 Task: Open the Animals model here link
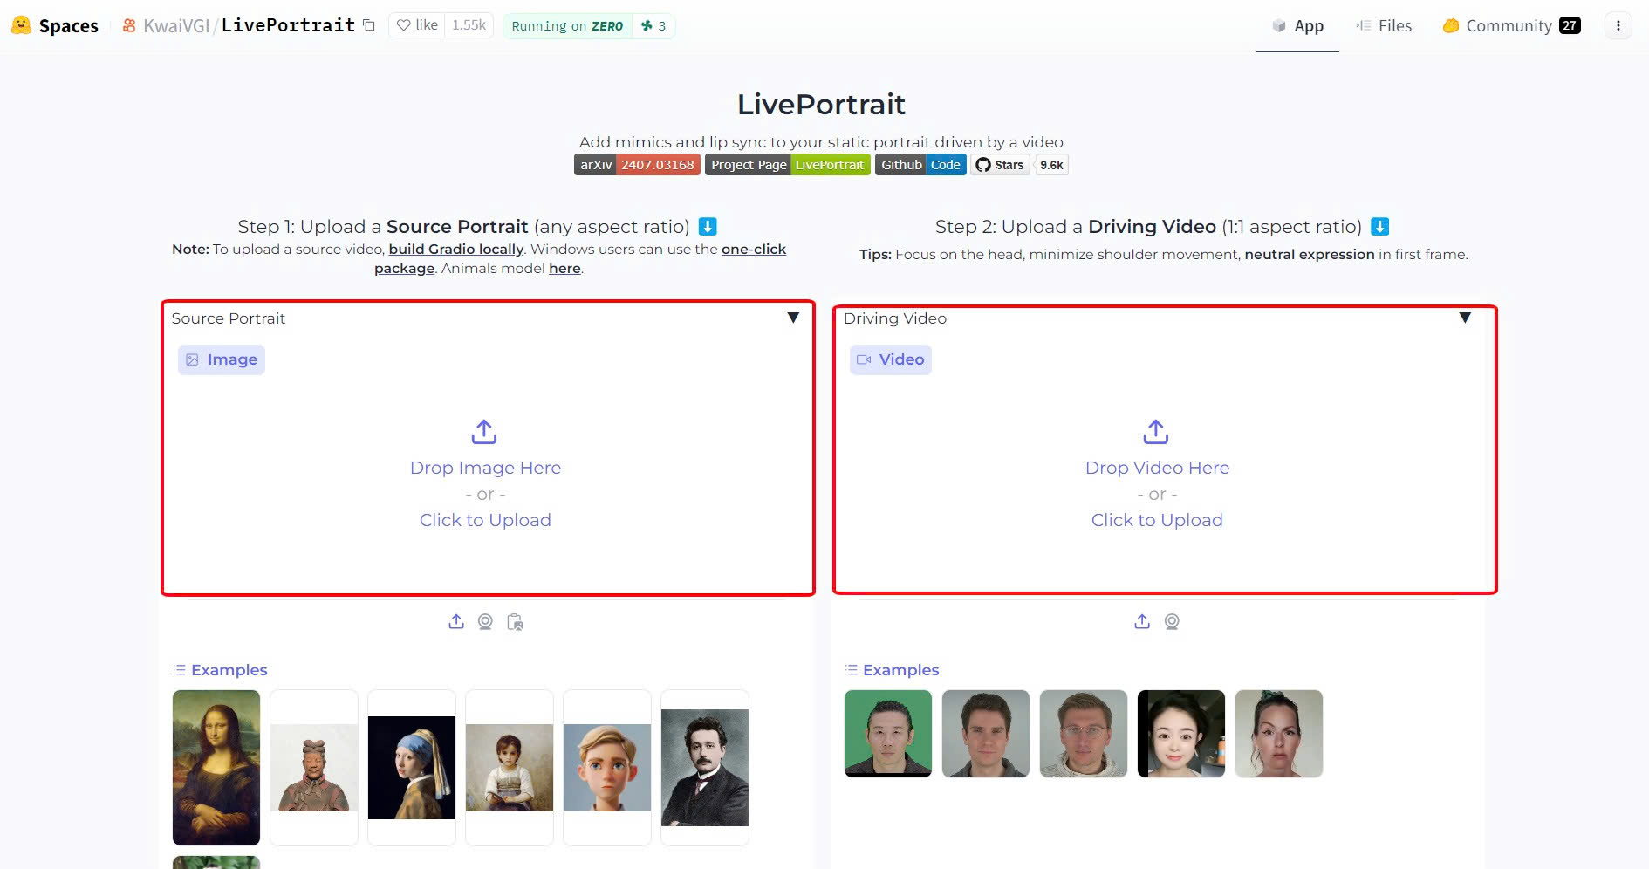(564, 269)
